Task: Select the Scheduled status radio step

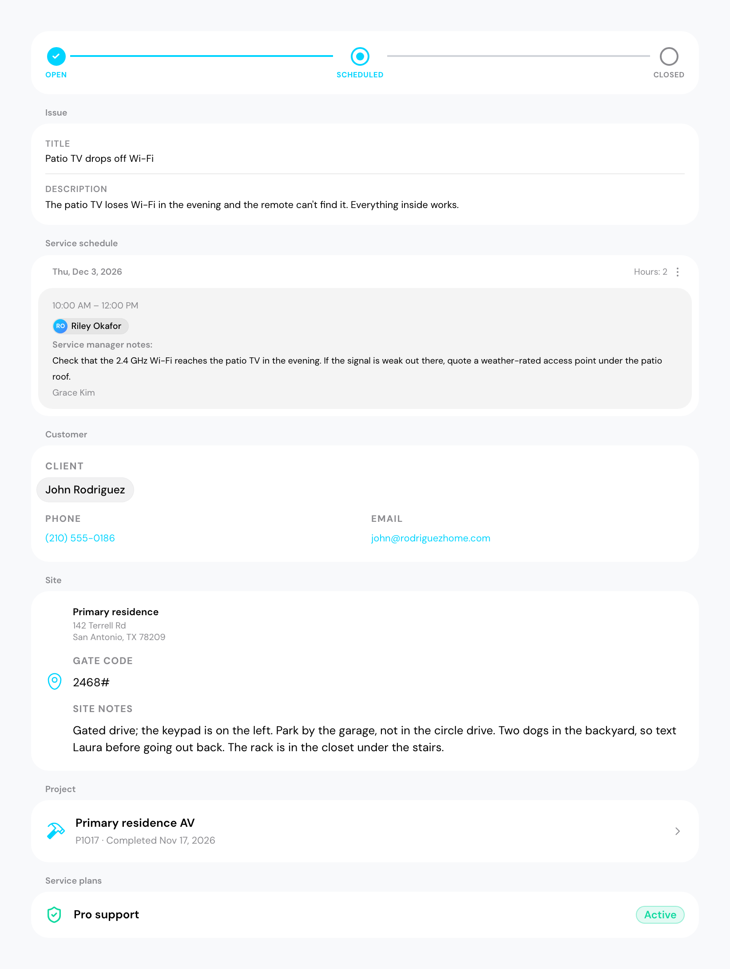Action: [x=360, y=56]
